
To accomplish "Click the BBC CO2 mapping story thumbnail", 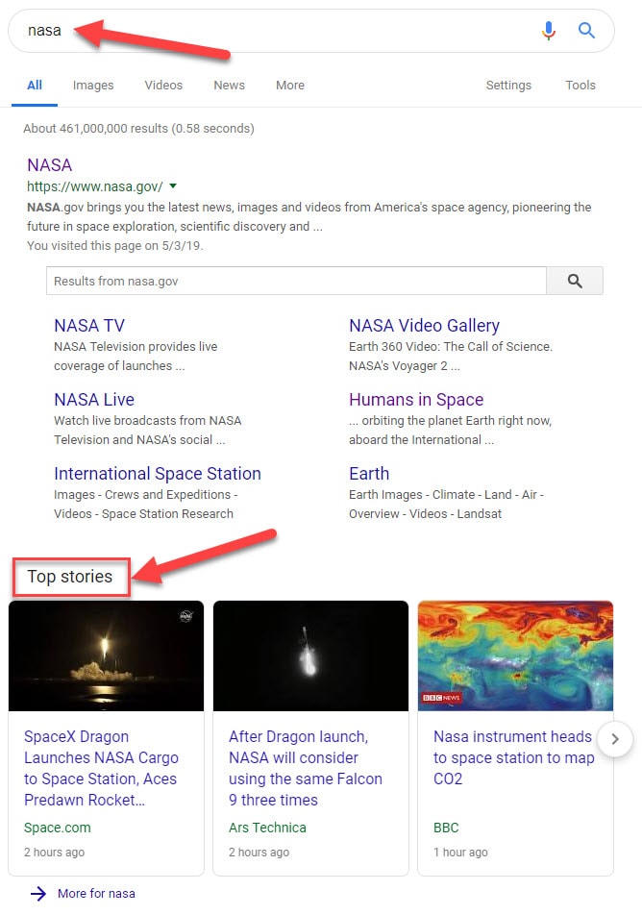I will pyautogui.click(x=515, y=655).
